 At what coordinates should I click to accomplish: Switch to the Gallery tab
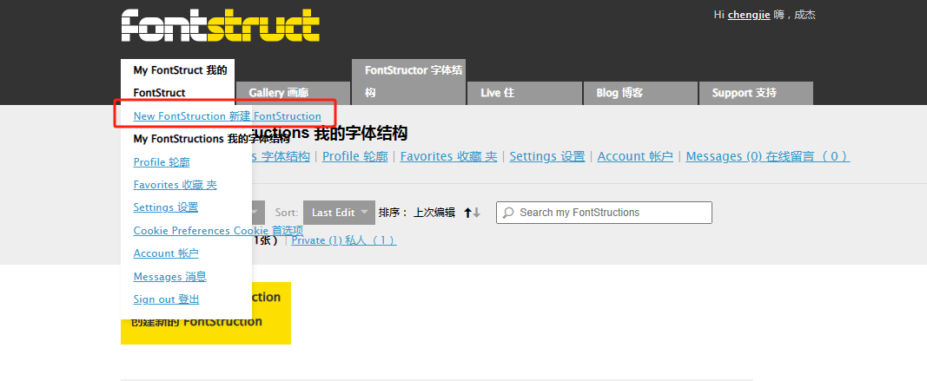coord(293,93)
